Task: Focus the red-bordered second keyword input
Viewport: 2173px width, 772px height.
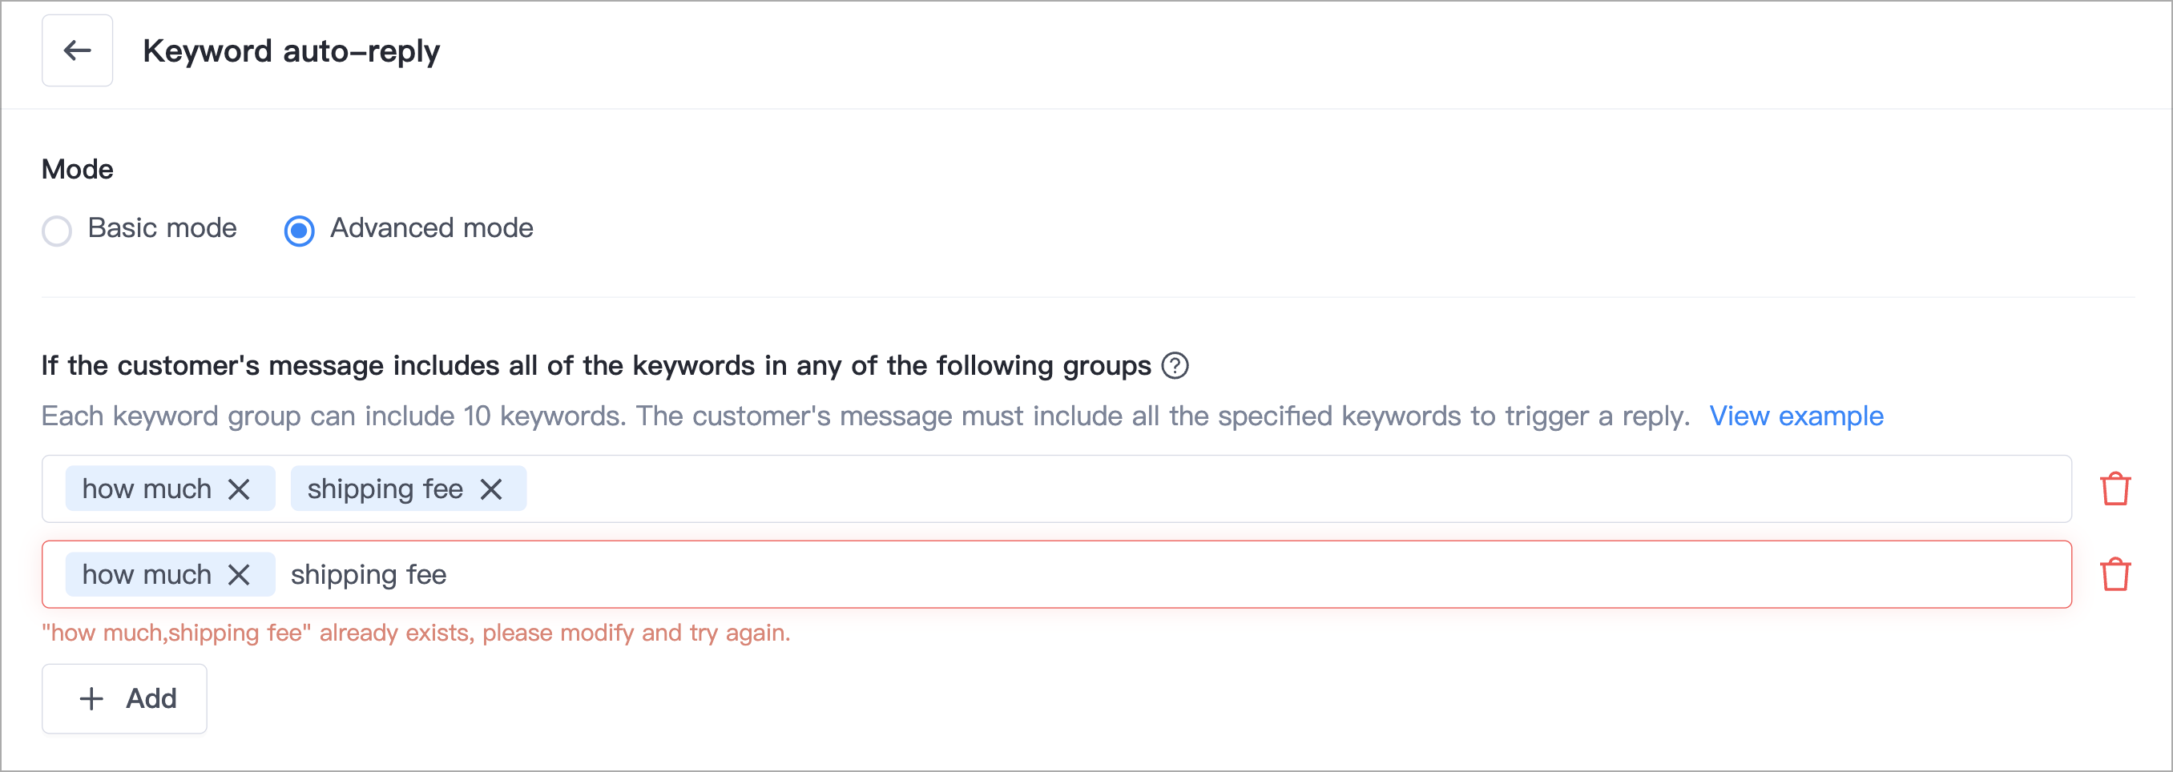Action: coord(1057,575)
